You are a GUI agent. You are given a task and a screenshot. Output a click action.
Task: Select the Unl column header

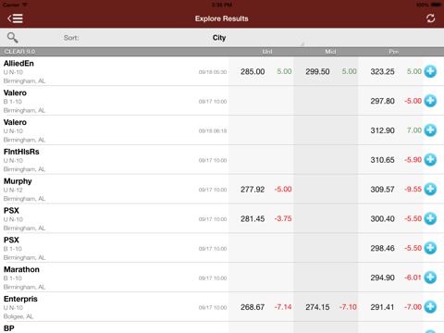[x=267, y=52]
